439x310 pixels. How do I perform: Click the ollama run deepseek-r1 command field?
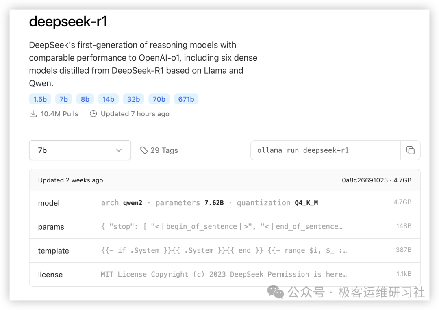coord(325,150)
